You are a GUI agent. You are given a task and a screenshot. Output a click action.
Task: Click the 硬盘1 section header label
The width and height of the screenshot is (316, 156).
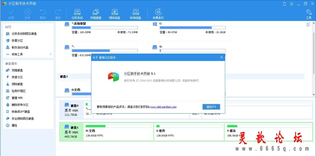click(x=64, y=76)
